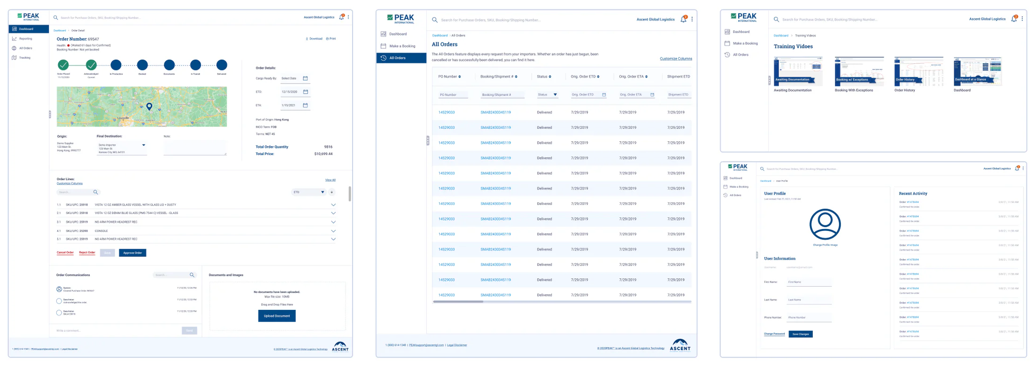
Task: Click Reject Order link
Action: pos(87,253)
